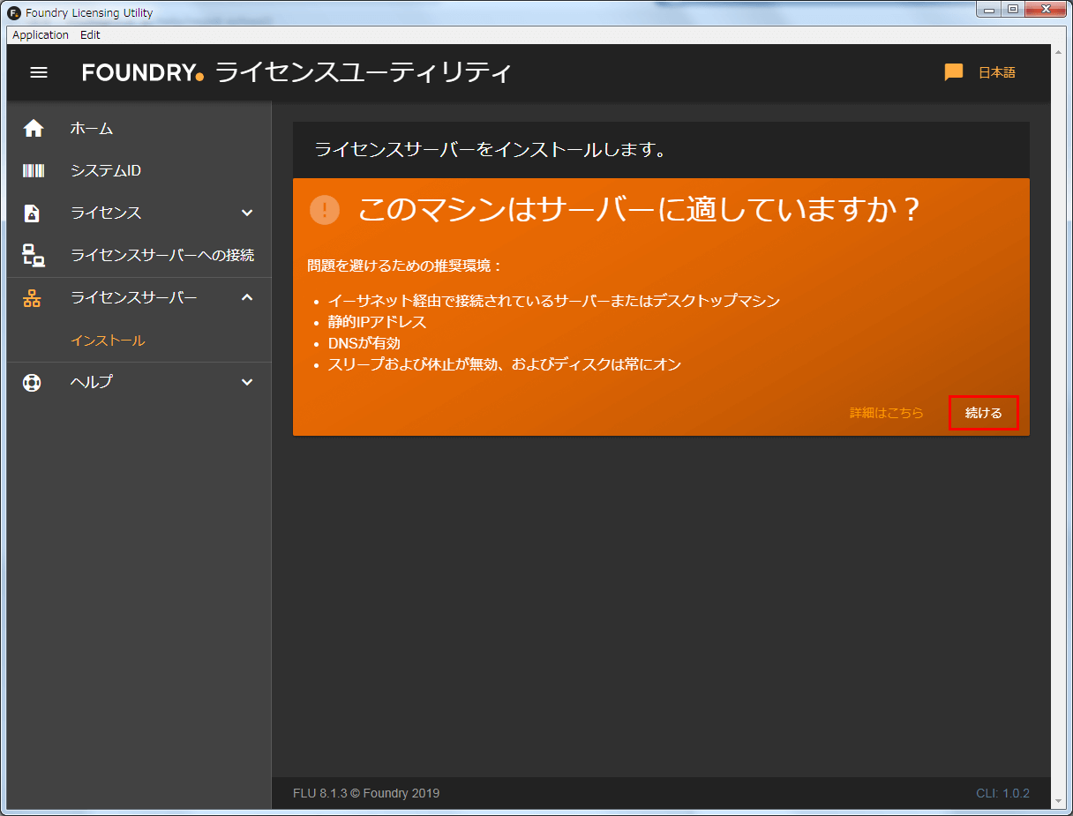Expand the ライセンス section chevron
This screenshot has height=816, width=1073.
tap(247, 213)
